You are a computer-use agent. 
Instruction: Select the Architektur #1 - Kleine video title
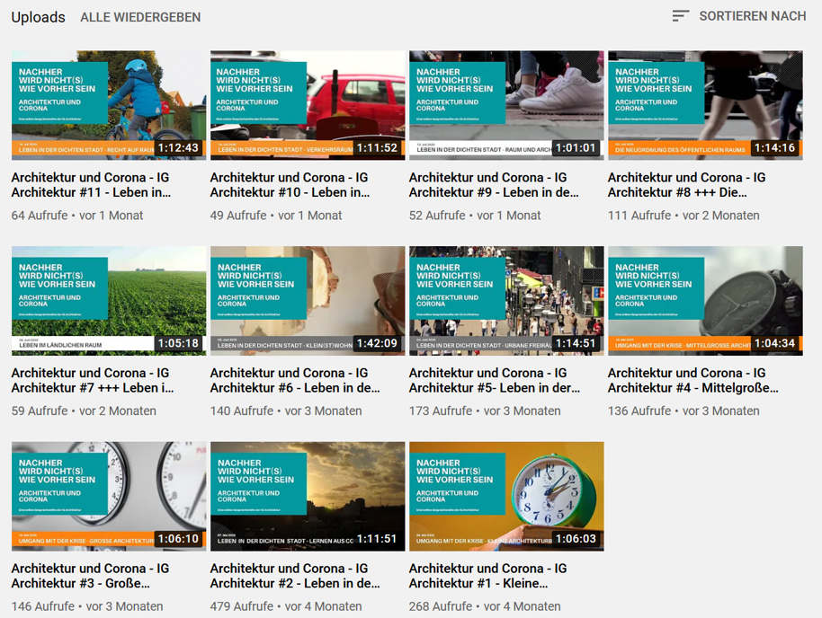[x=487, y=576]
